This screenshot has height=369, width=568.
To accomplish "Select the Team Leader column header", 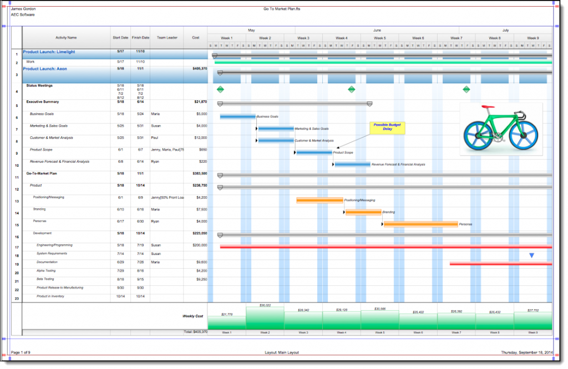I will point(167,38).
